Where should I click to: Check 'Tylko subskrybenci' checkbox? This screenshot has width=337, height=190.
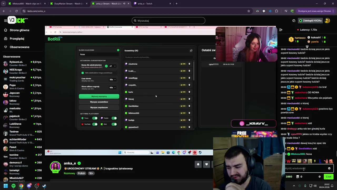(x=83, y=73)
